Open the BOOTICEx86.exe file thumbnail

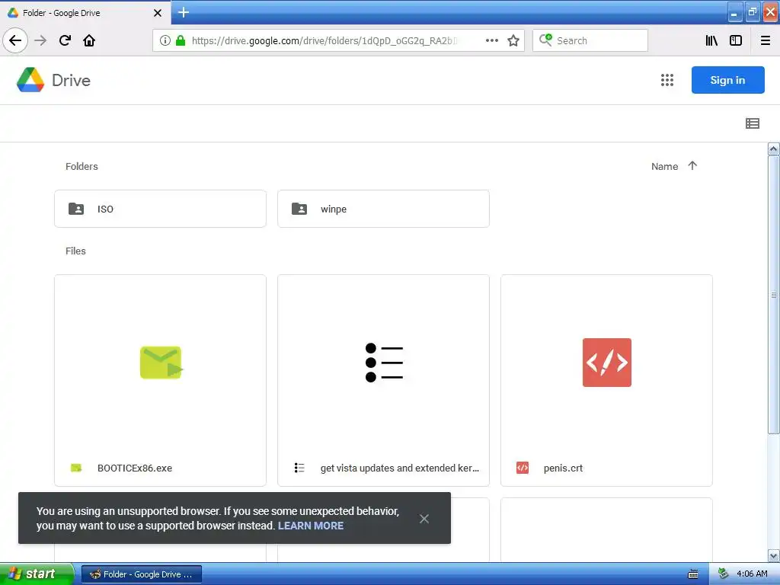(160, 363)
